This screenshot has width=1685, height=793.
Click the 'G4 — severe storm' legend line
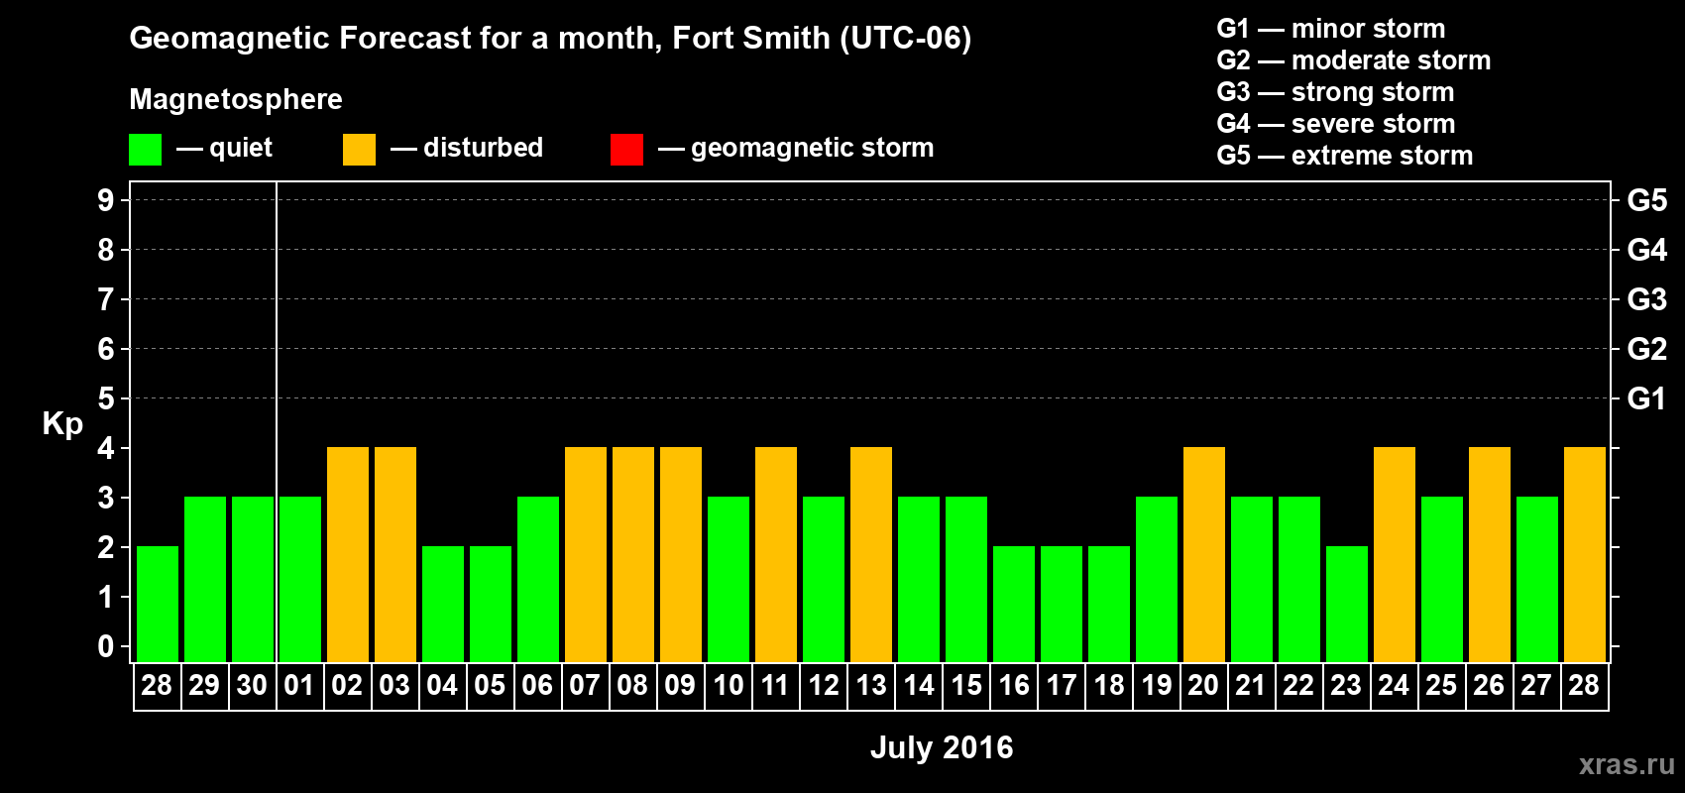1335,124
